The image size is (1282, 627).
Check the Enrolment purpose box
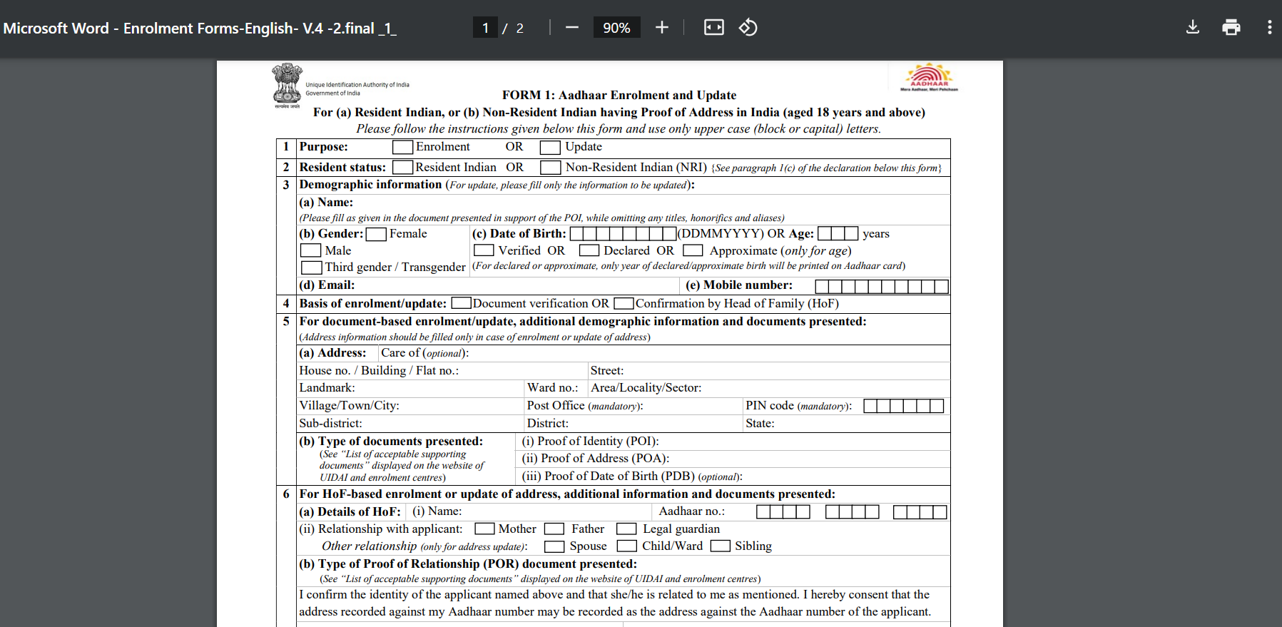click(x=402, y=147)
